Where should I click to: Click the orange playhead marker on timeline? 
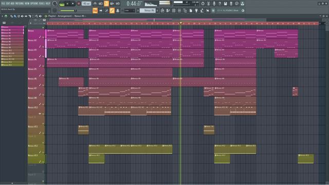click(x=180, y=23)
